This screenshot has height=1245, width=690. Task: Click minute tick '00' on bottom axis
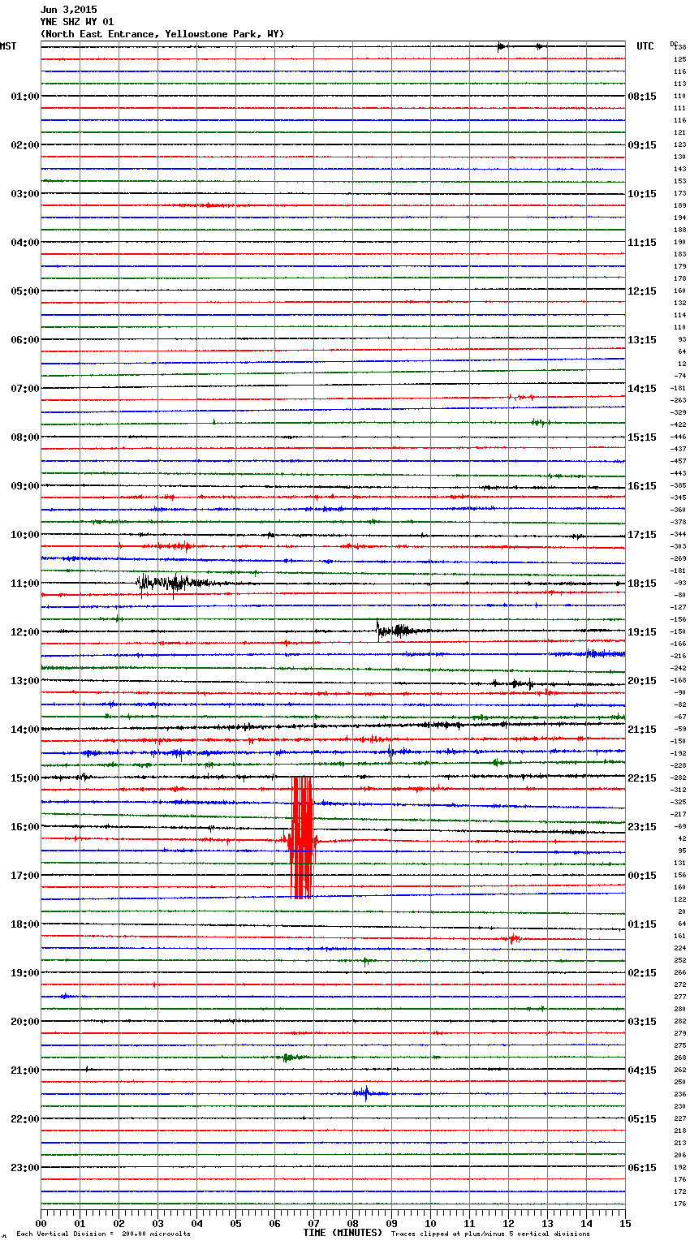click(x=41, y=1223)
